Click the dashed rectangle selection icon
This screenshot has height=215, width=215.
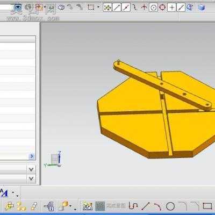pos(90,8)
